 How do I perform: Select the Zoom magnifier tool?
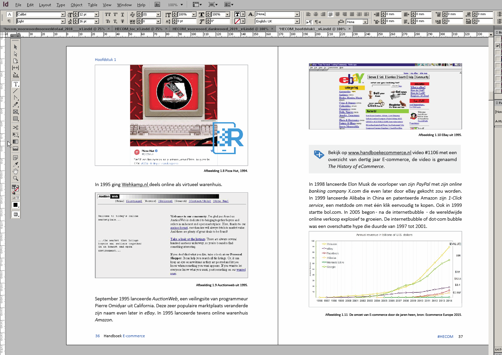15,178
